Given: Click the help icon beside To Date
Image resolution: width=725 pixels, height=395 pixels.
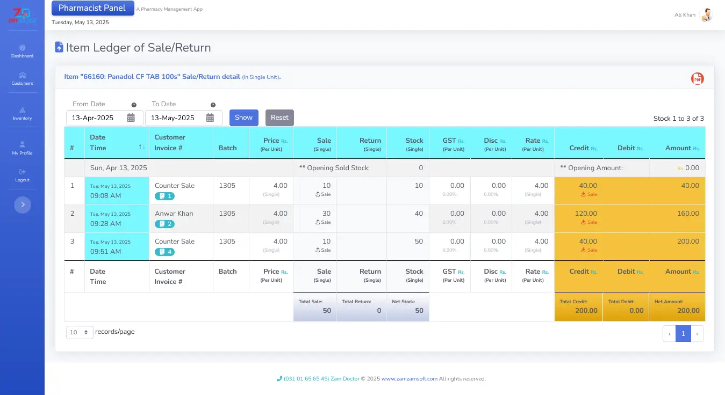Looking at the screenshot, I should coord(213,105).
